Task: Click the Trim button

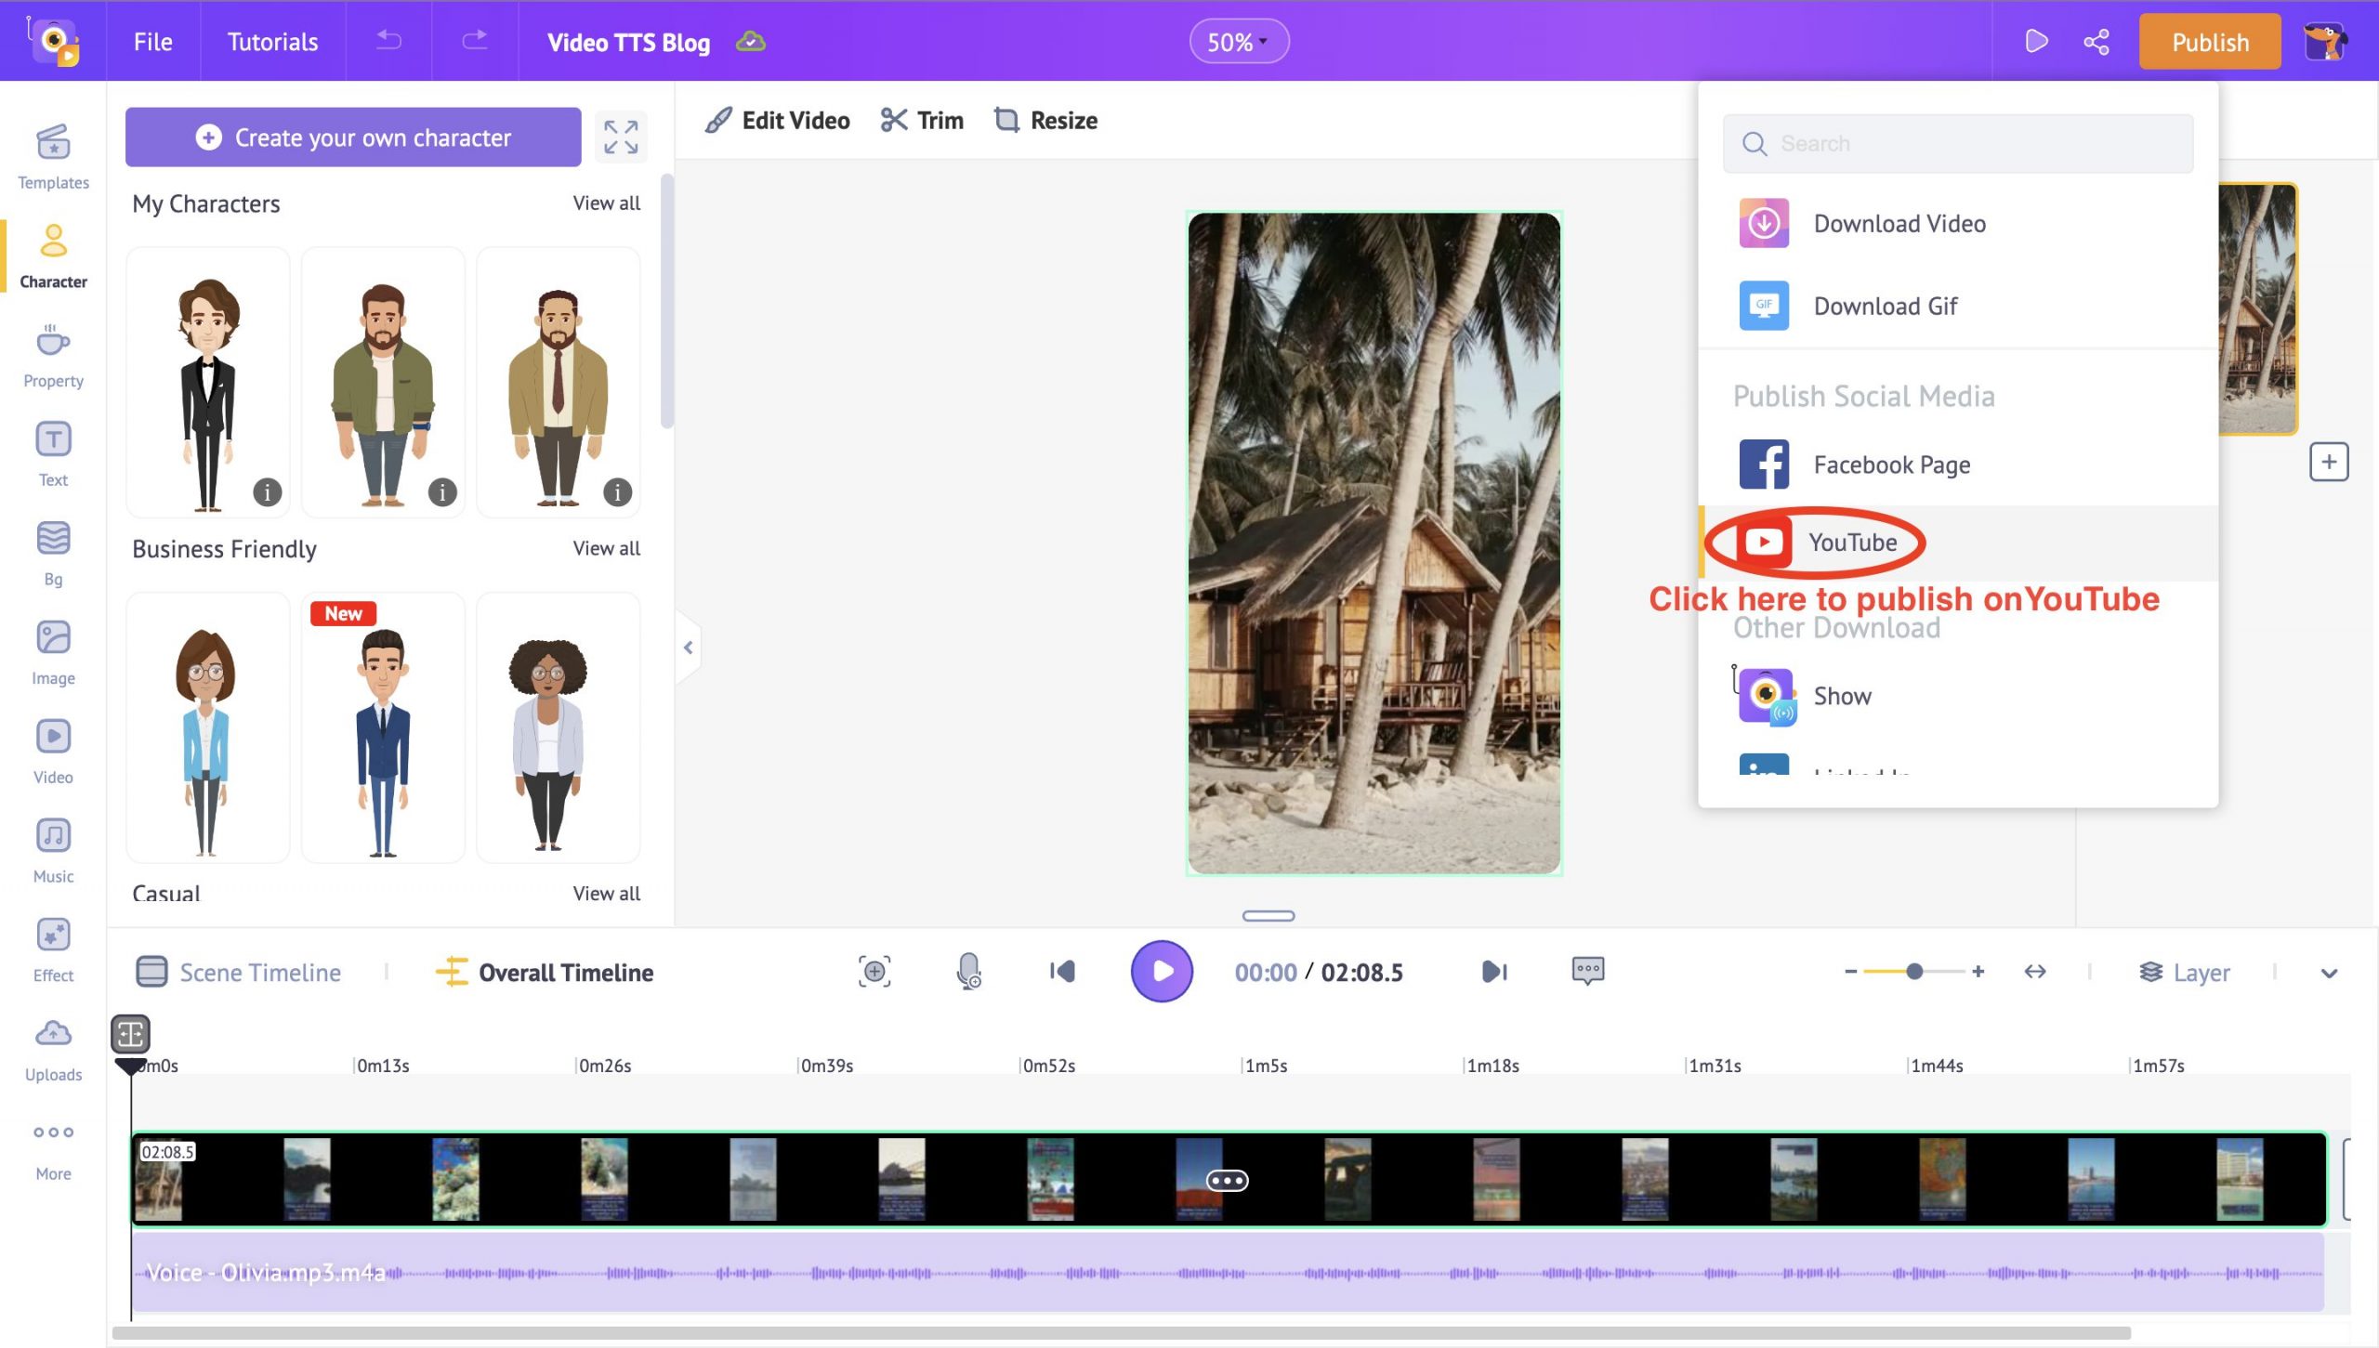Action: click(x=922, y=120)
